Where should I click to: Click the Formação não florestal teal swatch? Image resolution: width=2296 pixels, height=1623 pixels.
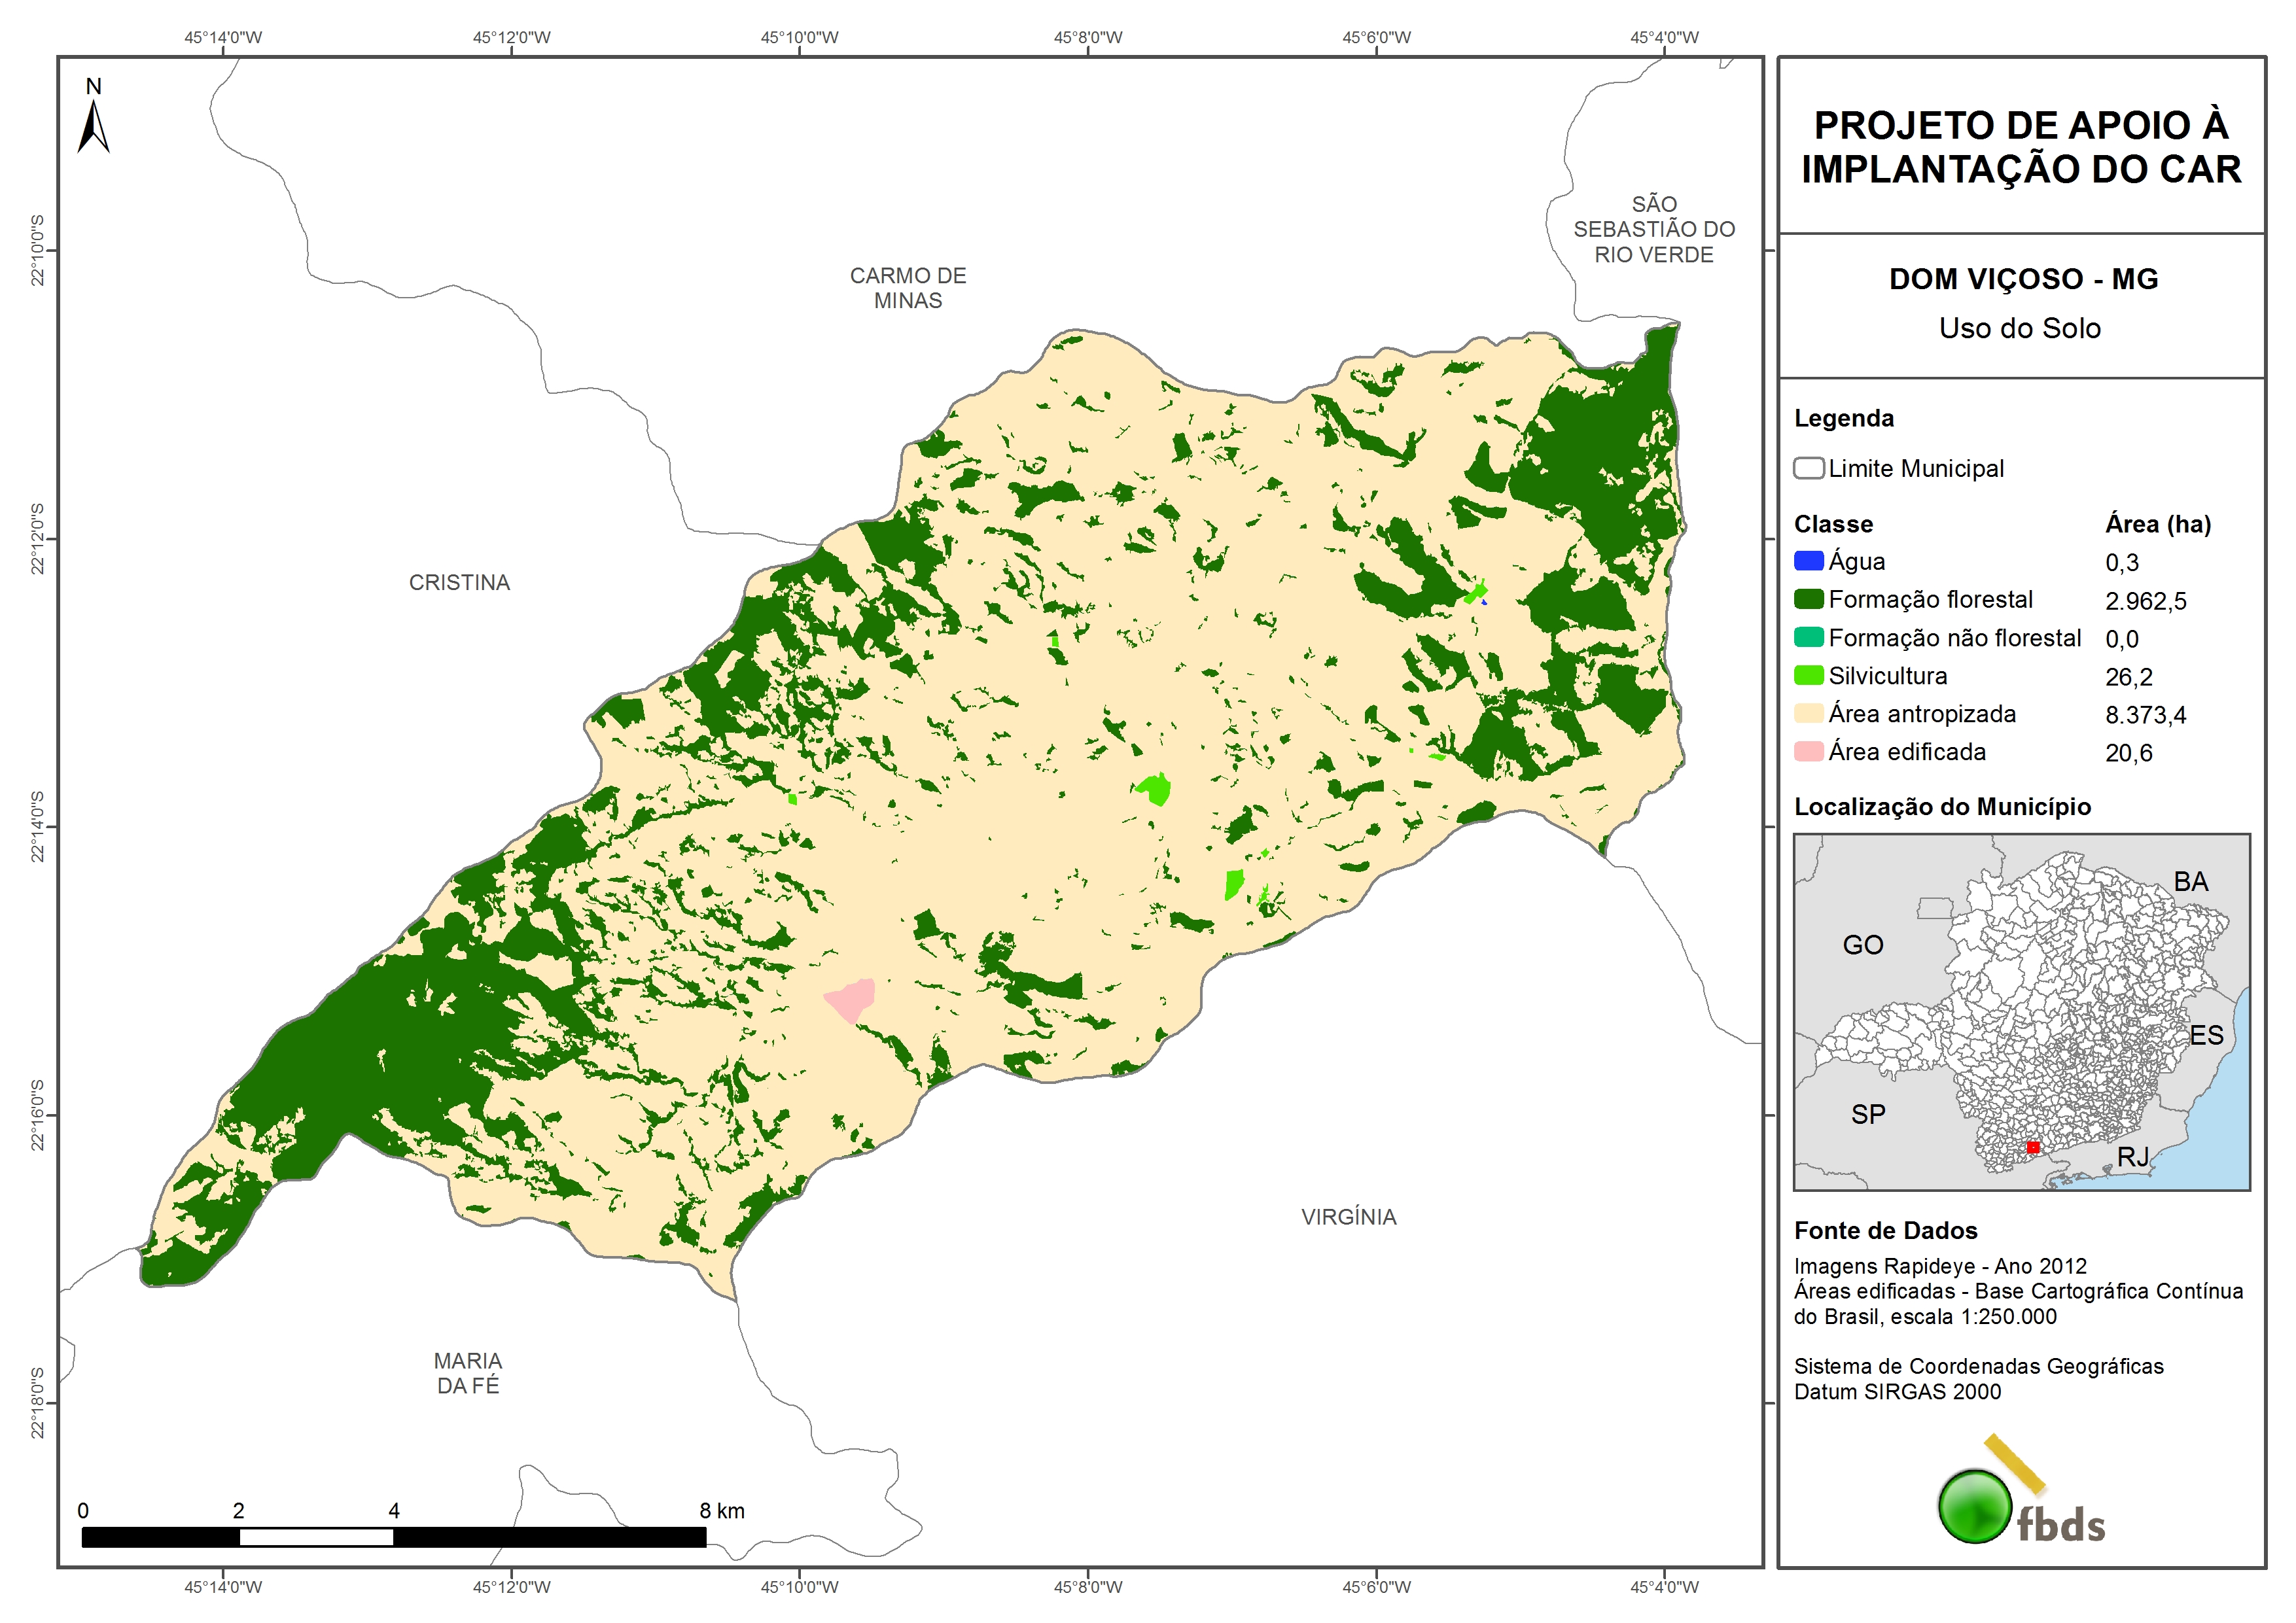pyautogui.click(x=1808, y=637)
